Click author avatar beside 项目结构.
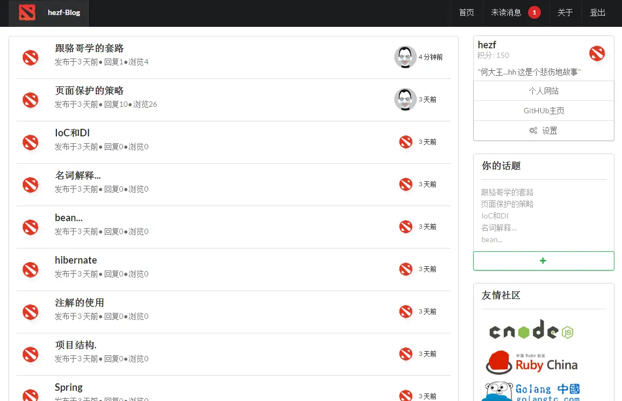The width and height of the screenshot is (622, 401). point(31,355)
